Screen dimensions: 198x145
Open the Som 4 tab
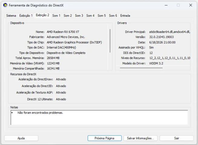tap(90, 16)
